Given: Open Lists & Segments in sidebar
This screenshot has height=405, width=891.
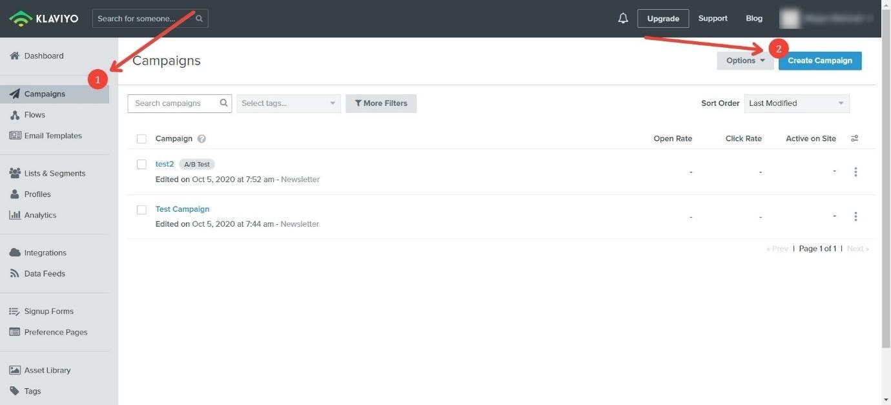Looking at the screenshot, I should coord(54,173).
